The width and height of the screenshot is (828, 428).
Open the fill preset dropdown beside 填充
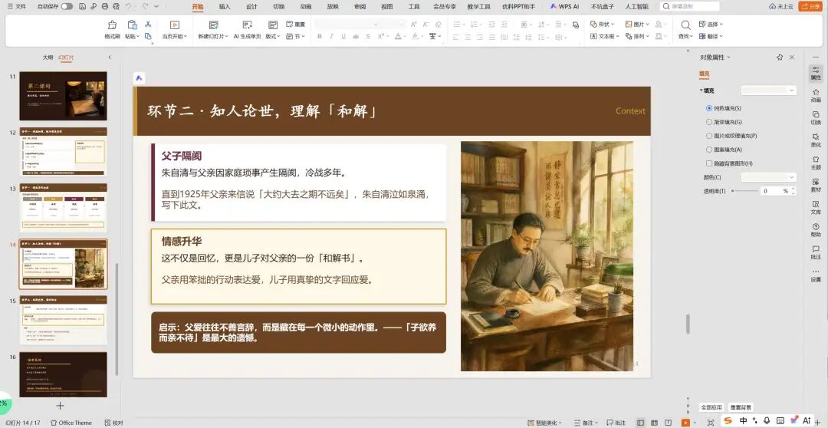pos(768,91)
